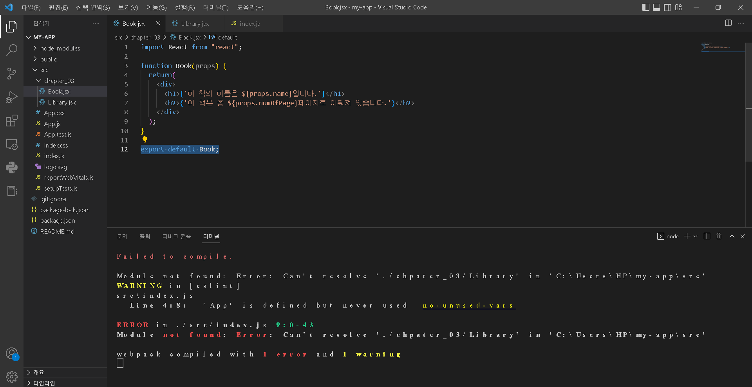Click the lightbulb code action on line 11
The height and width of the screenshot is (387, 752).
(145, 139)
